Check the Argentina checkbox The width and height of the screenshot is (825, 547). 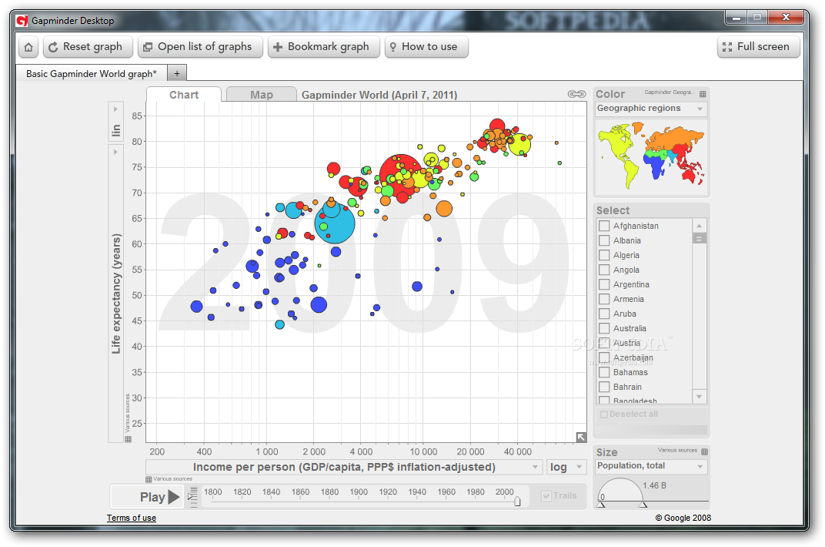pos(604,284)
